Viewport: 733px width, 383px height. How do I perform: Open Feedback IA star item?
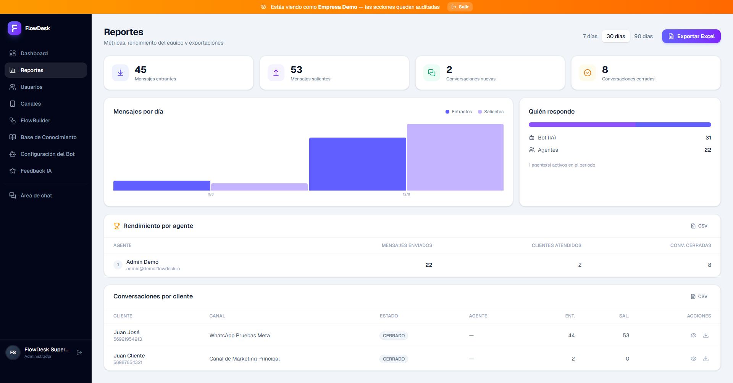[x=46, y=171]
